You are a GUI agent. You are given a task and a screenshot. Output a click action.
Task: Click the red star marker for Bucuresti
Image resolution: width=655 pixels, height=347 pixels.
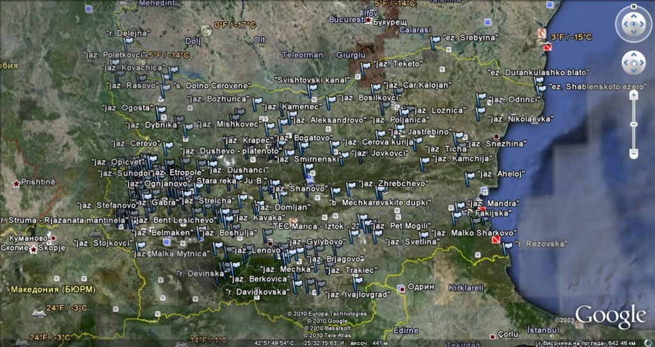(x=368, y=20)
